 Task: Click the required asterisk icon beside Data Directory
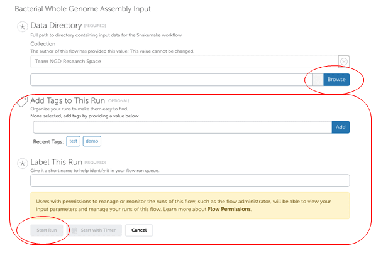pyautogui.click(x=23, y=26)
